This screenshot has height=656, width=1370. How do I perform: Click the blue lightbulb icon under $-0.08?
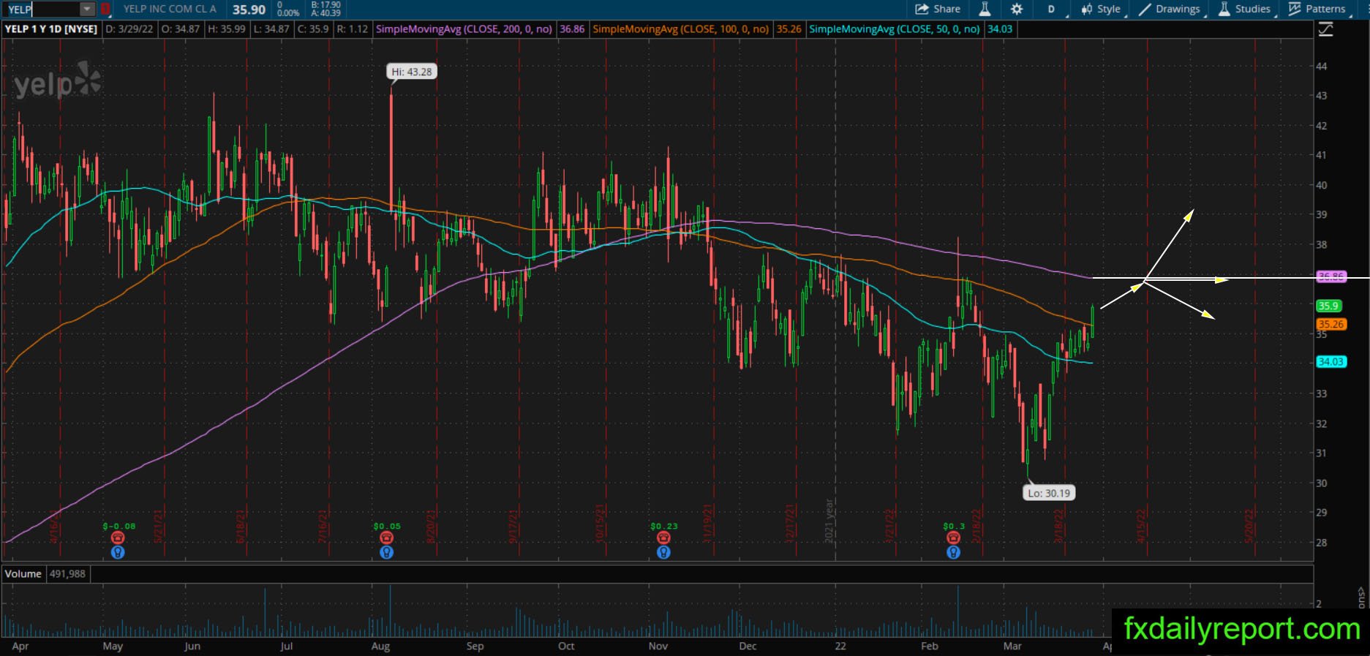tap(118, 552)
